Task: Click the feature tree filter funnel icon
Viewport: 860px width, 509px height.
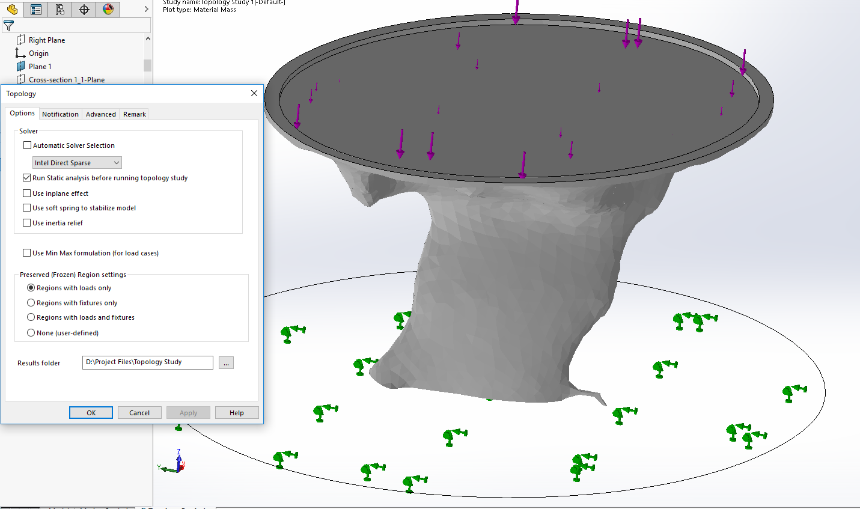Action: click(8, 26)
